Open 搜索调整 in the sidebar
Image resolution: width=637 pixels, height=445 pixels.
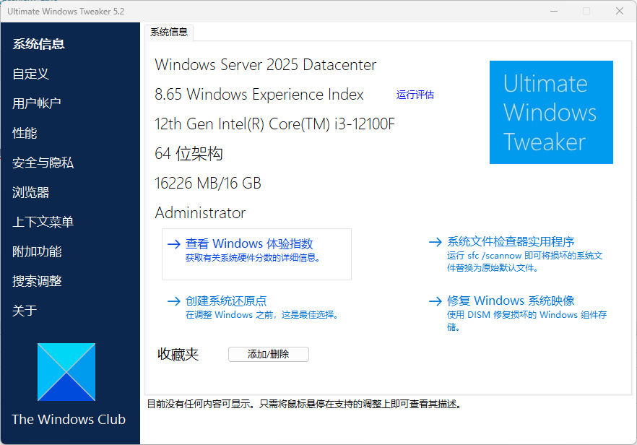tap(37, 281)
